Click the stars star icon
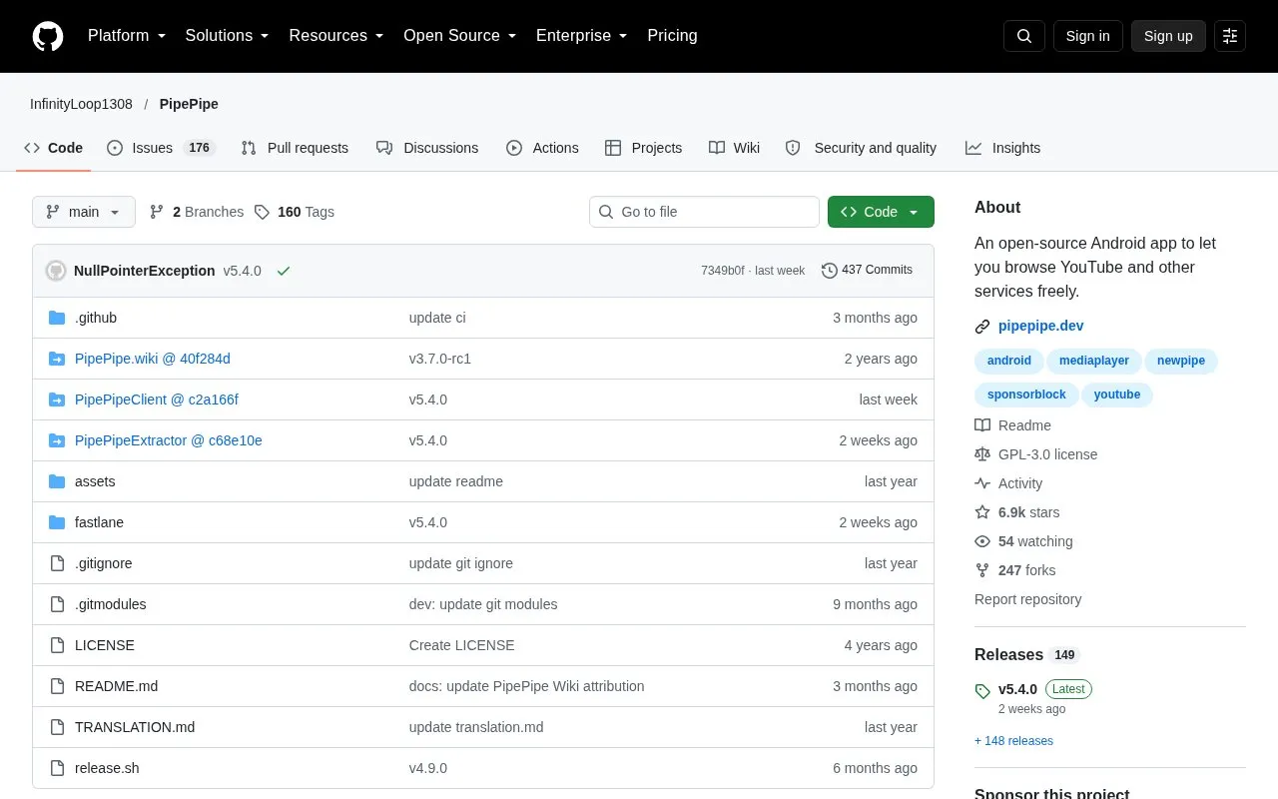The image size is (1278, 799). pyautogui.click(x=982, y=512)
